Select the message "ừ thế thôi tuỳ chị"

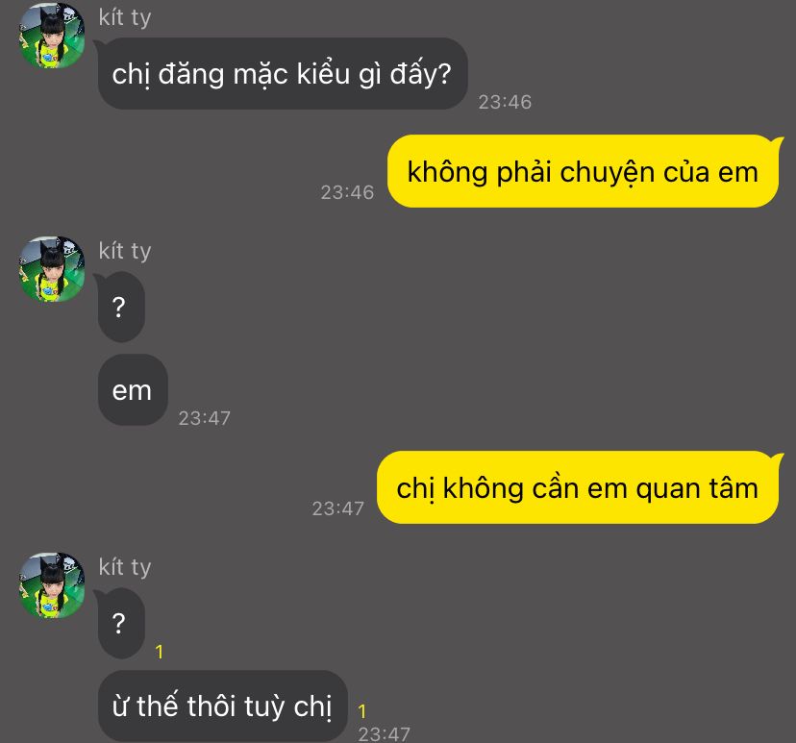222,706
